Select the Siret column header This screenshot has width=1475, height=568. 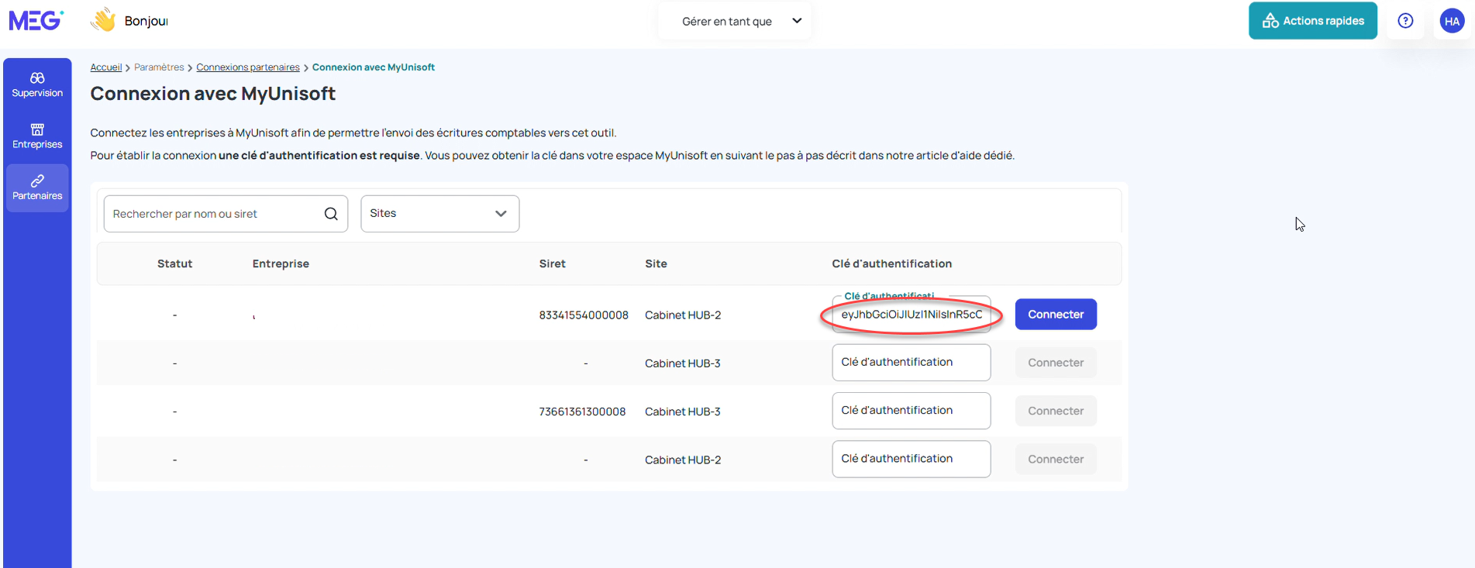point(553,263)
